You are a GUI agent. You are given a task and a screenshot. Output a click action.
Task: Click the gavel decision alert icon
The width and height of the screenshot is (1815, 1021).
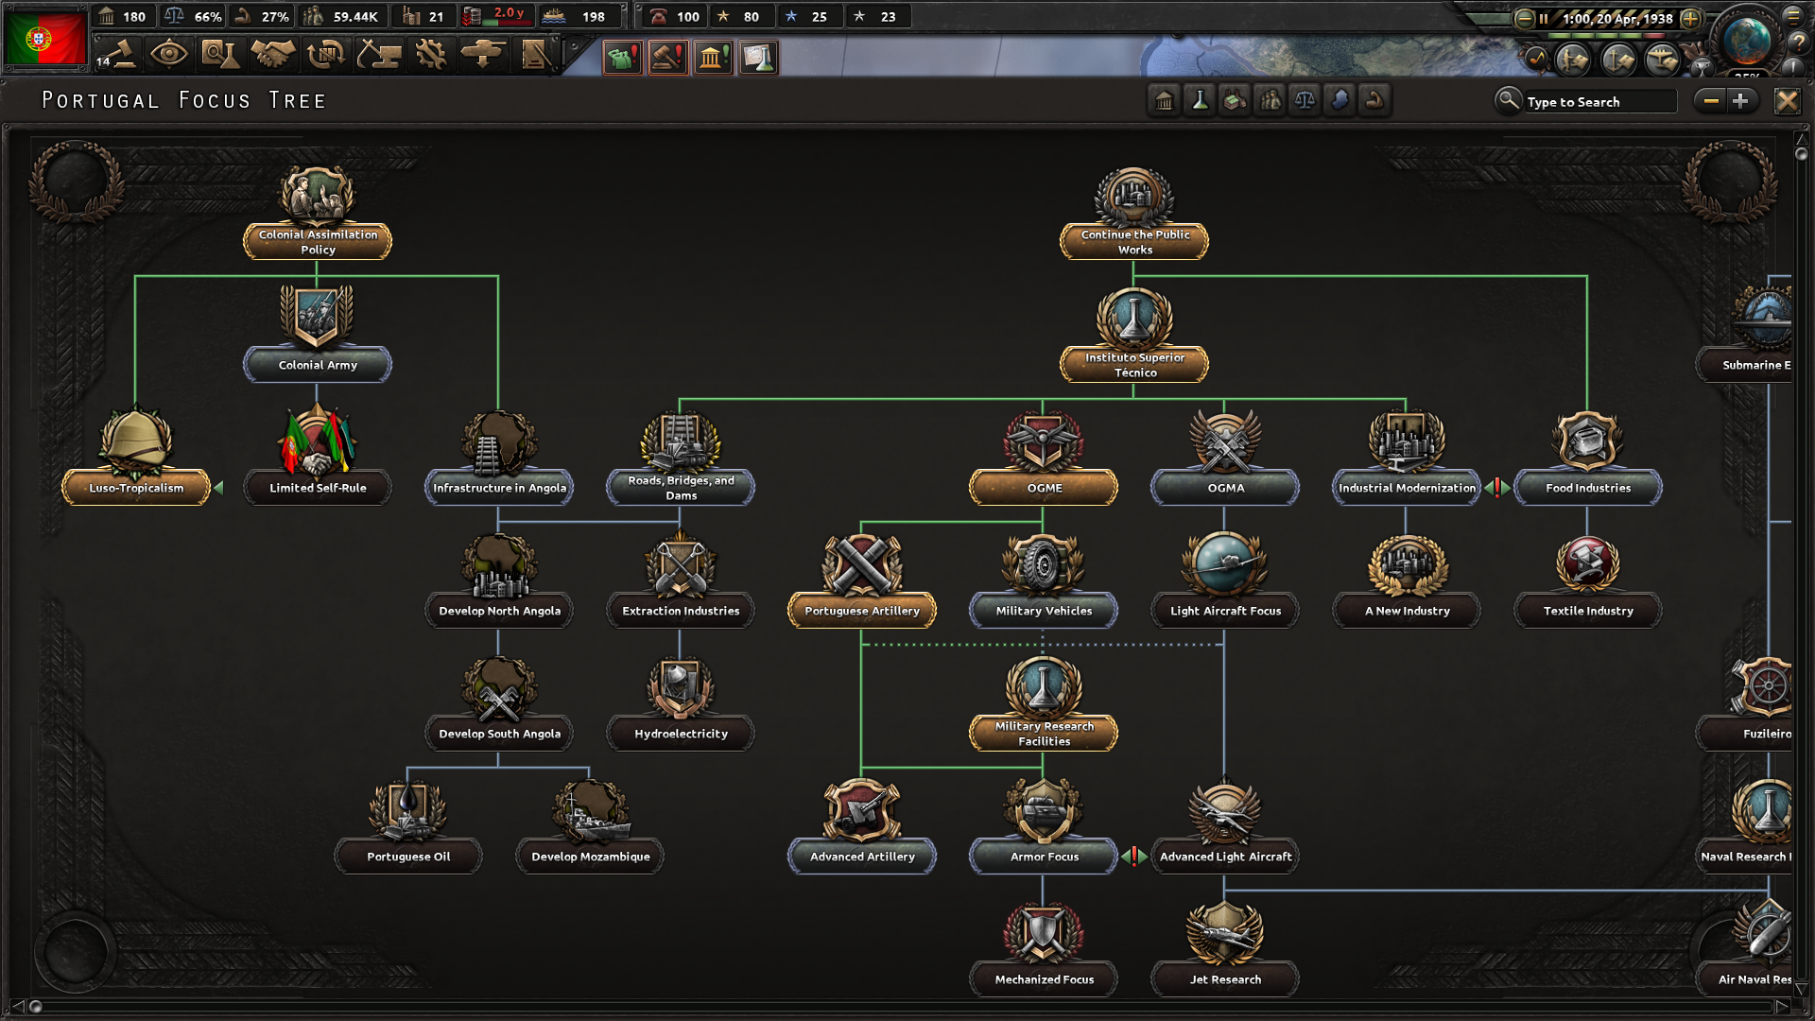tap(667, 58)
